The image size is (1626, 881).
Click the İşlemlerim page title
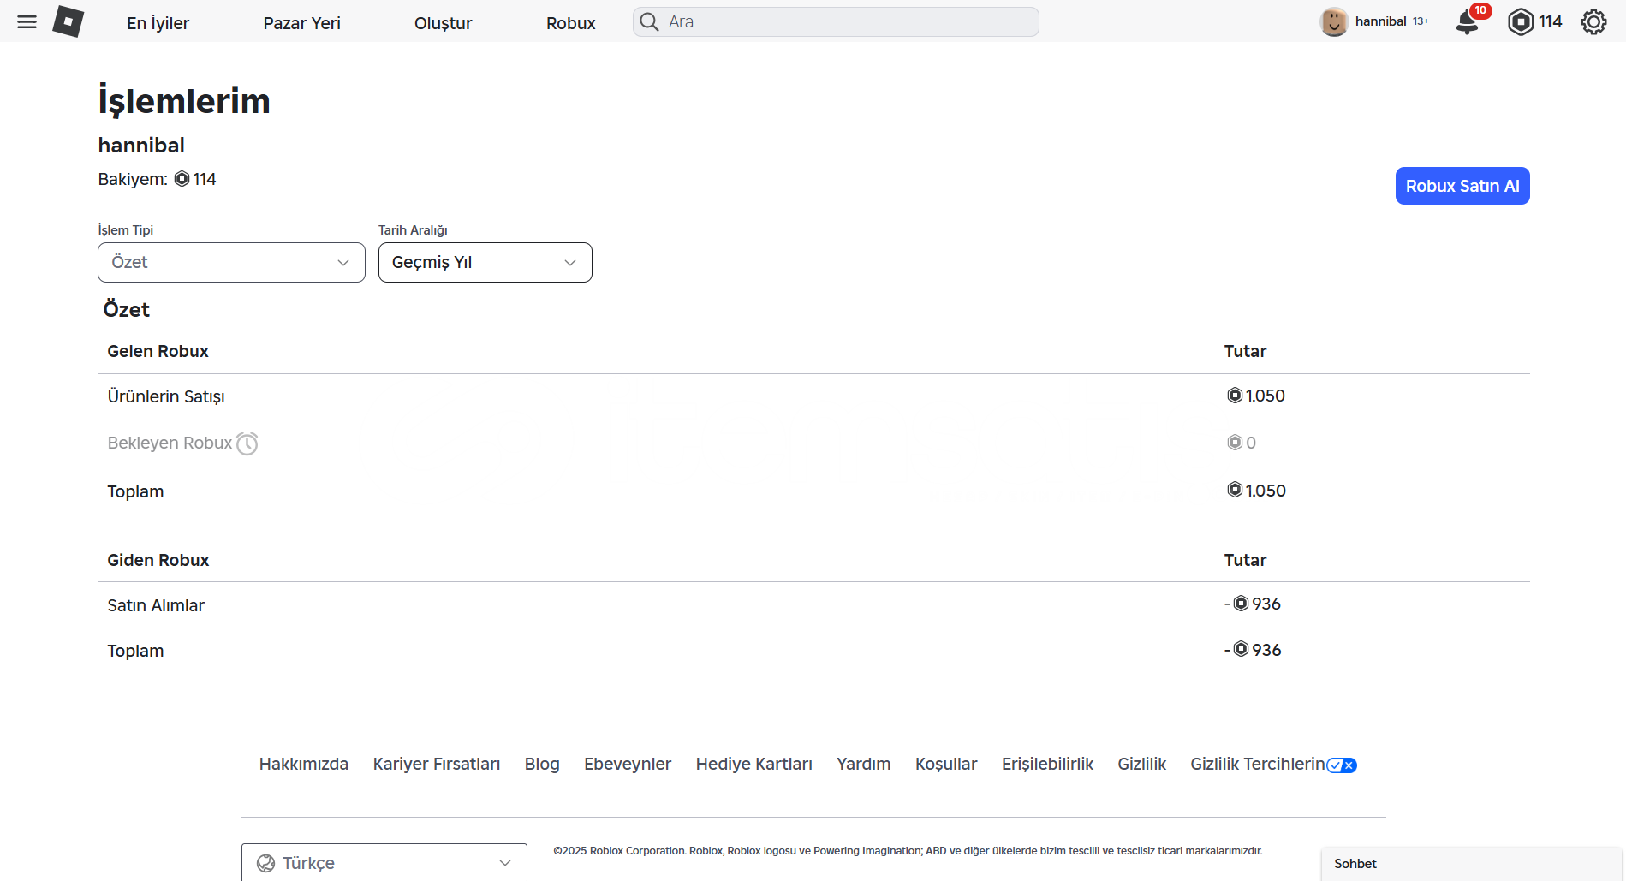pos(184,101)
